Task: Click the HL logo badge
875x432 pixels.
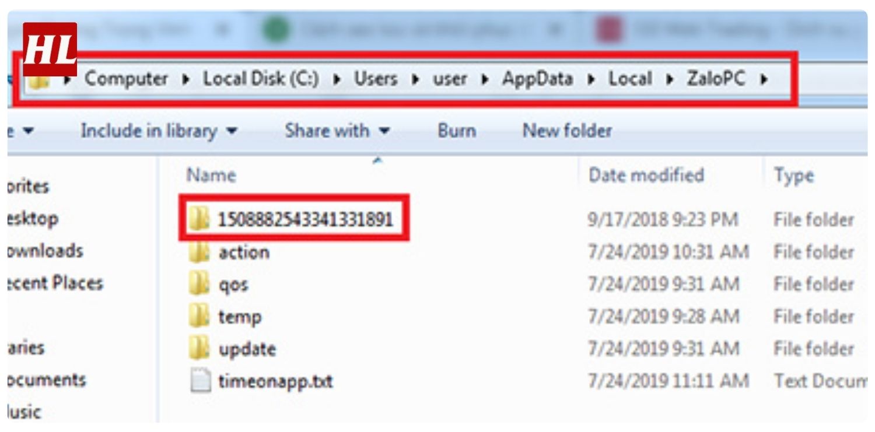Action: point(50,49)
